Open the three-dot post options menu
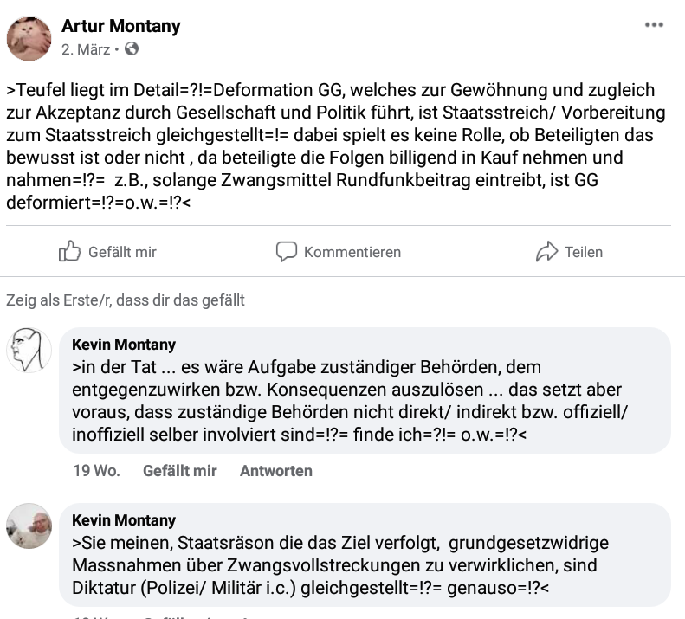685x619 pixels. pyautogui.click(x=654, y=25)
